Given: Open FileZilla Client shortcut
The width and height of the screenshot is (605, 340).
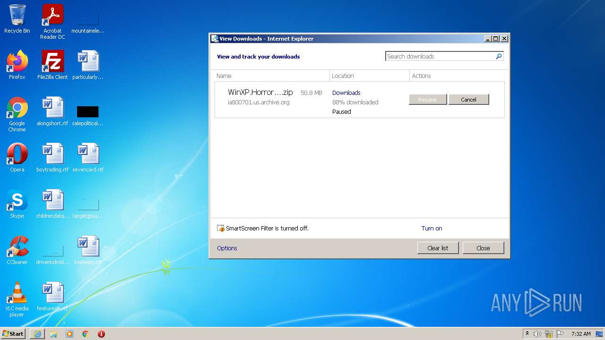Looking at the screenshot, I should [52, 65].
